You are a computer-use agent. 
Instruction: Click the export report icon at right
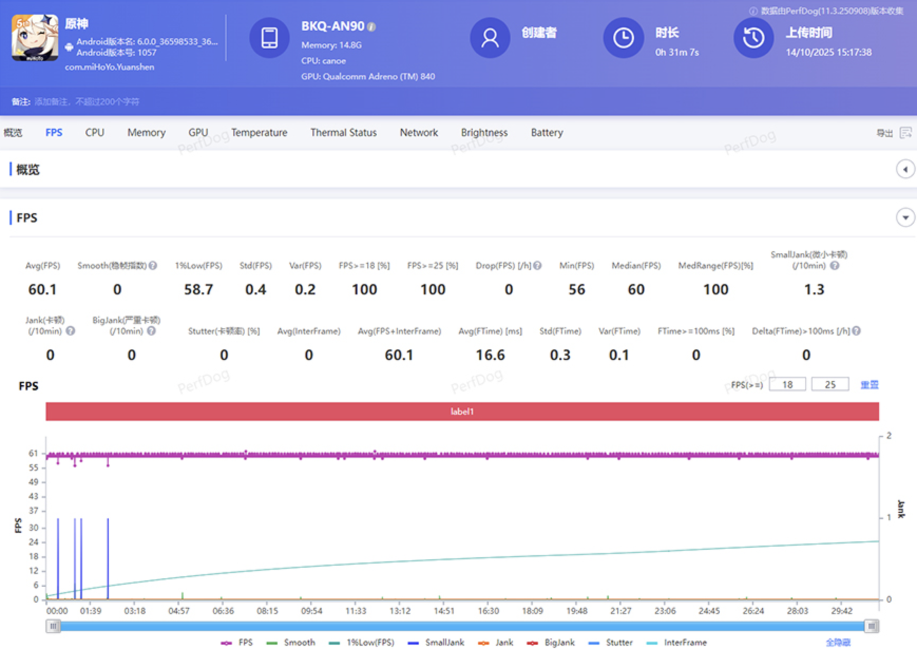(x=905, y=132)
